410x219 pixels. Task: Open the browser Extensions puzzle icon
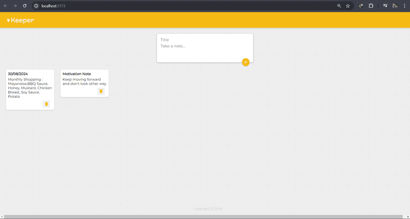pyautogui.click(x=371, y=6)
